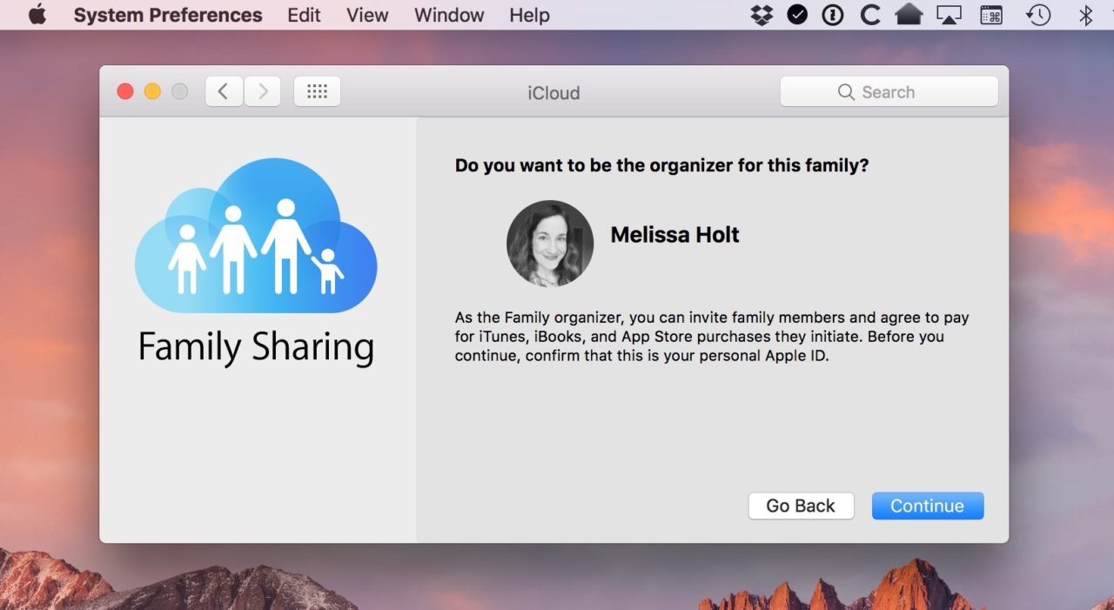This screenshot has width=1114, height=610.
Task: Open the View menu
Action: tap(367, 15)
